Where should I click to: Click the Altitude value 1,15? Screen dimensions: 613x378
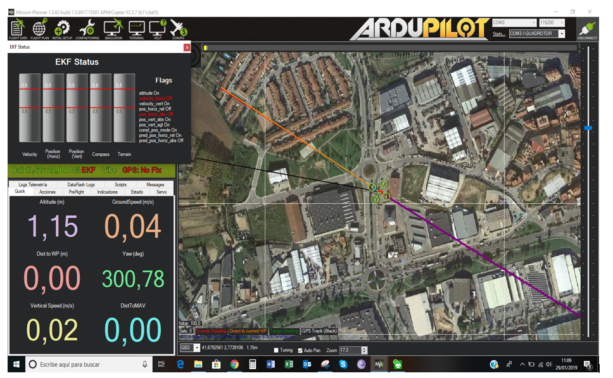(x=53, y=226)
